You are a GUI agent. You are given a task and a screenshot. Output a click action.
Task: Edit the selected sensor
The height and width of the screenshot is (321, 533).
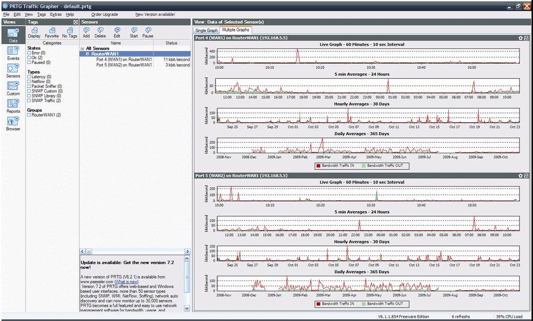pos(117,32)
